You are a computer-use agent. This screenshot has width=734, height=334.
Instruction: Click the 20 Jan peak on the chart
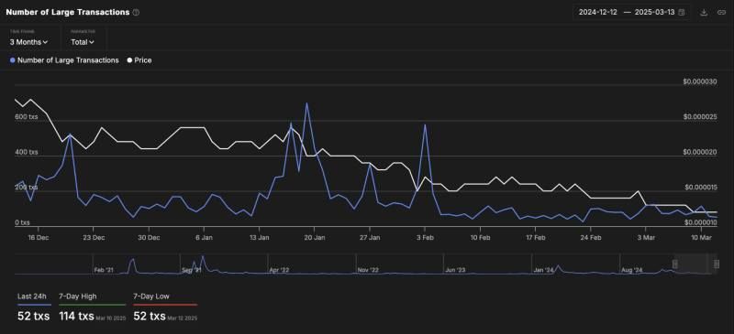click(306, 103)
